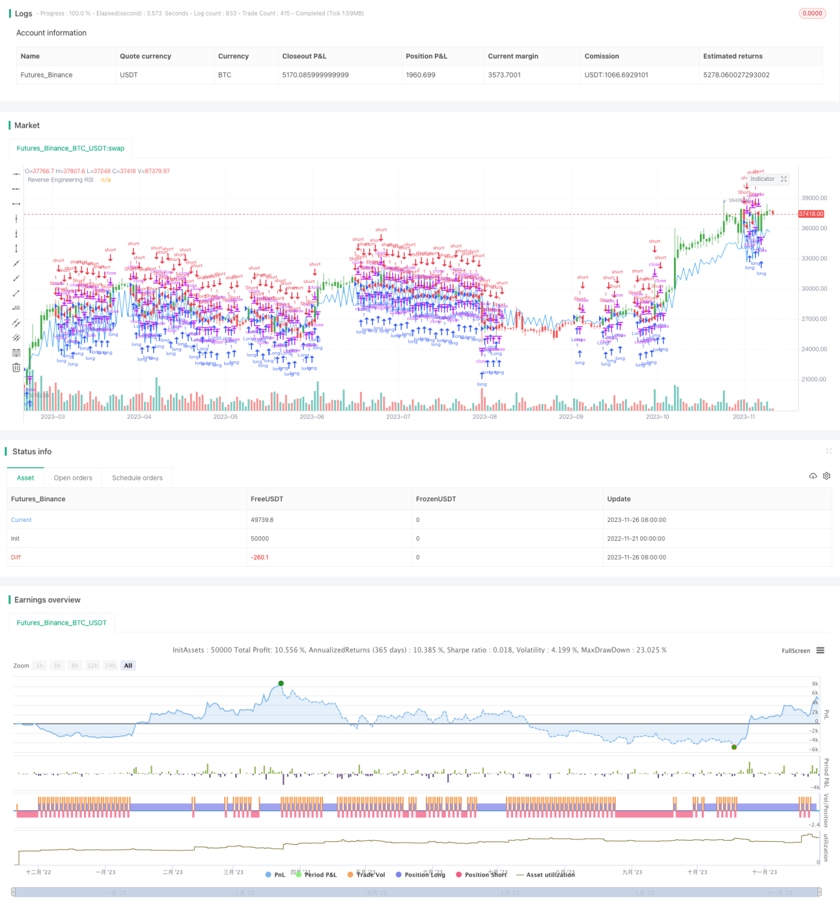Select the price label 123 tool
Viewport: 840px width, 911px height.
(16, 308)
